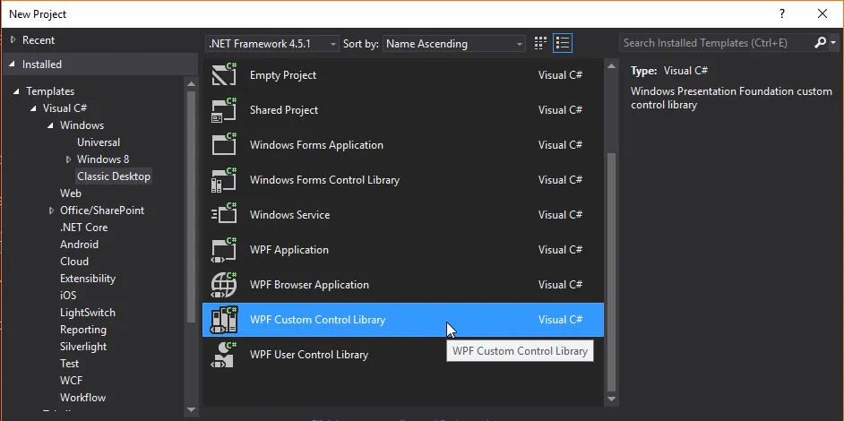The height and width of the screenshot is (421, 844).
Task: Open the .NET Framework version dropdown
Action: coord(272,44)
